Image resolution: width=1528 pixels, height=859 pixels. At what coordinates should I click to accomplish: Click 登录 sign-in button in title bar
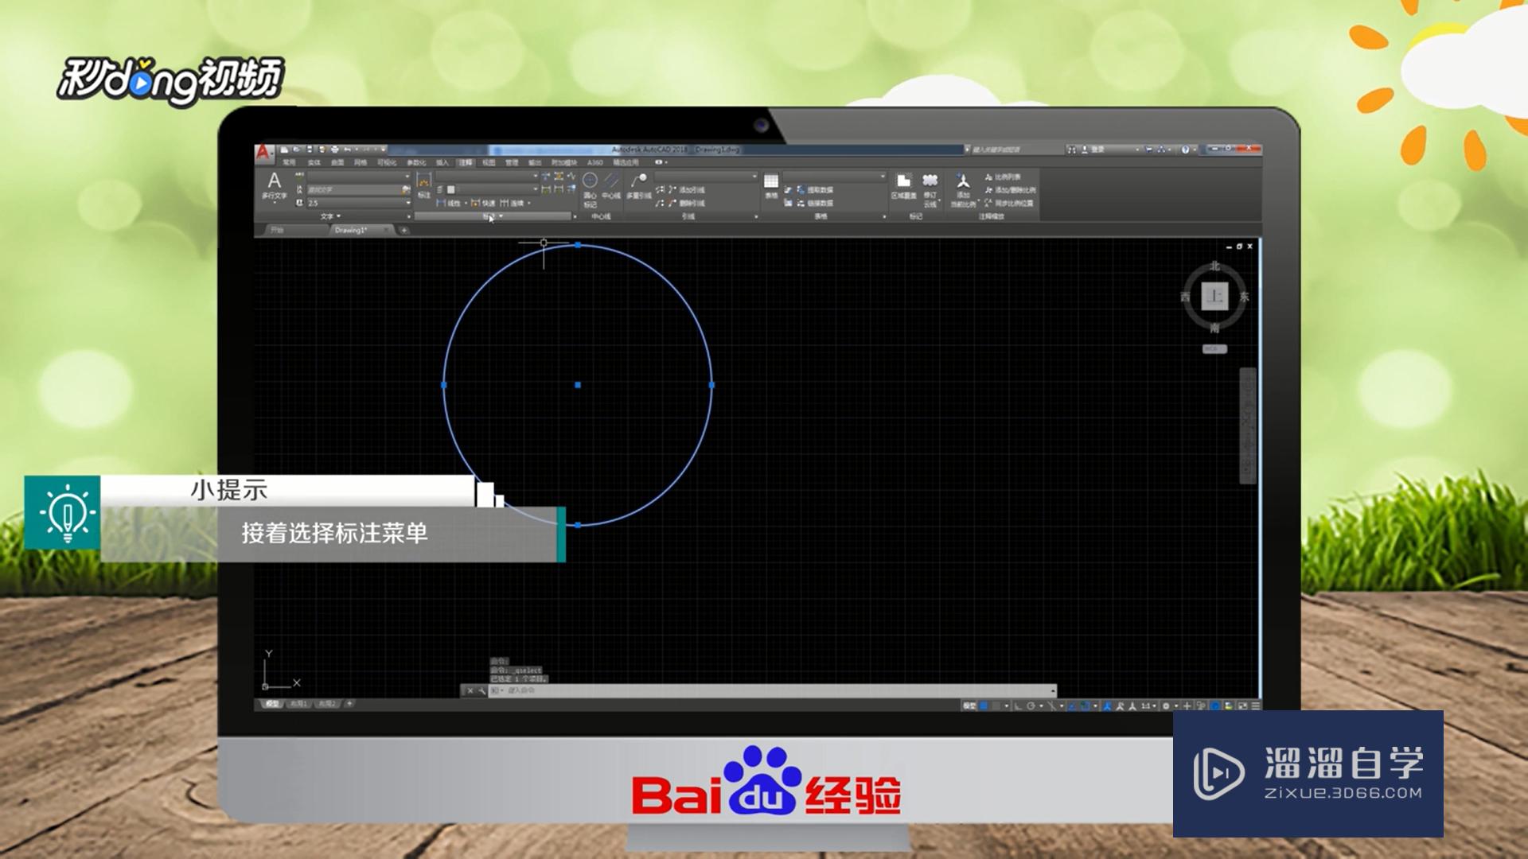(x=1097, y=150)
